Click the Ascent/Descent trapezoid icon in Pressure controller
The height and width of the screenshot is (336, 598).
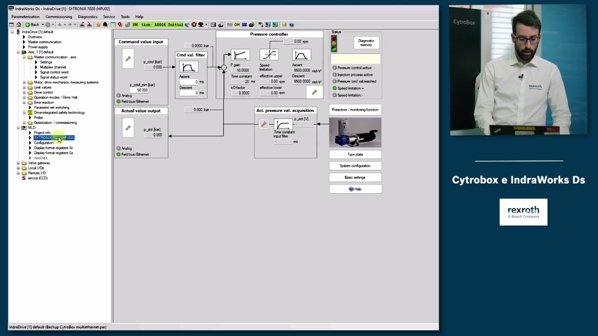pos(301,56)
